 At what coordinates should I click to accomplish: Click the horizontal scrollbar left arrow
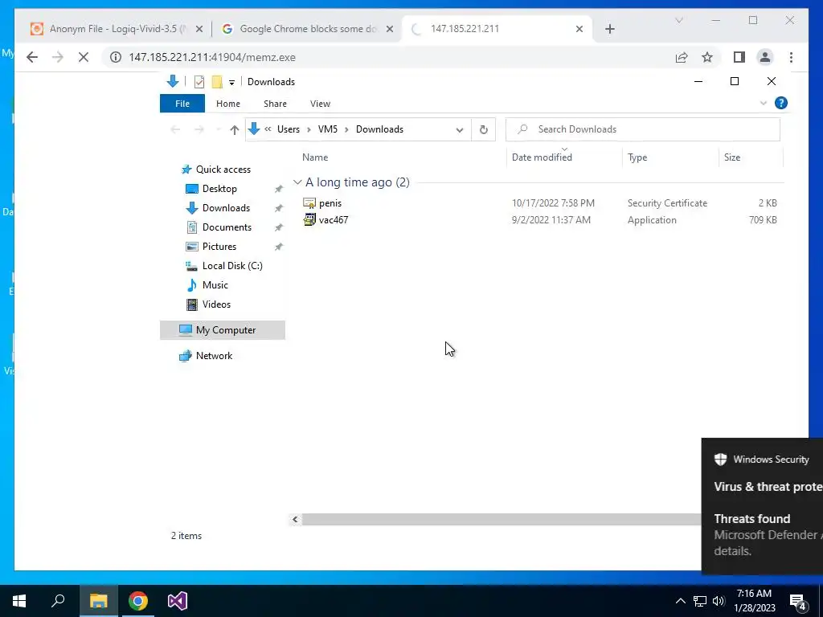click(x=295, y=520)
